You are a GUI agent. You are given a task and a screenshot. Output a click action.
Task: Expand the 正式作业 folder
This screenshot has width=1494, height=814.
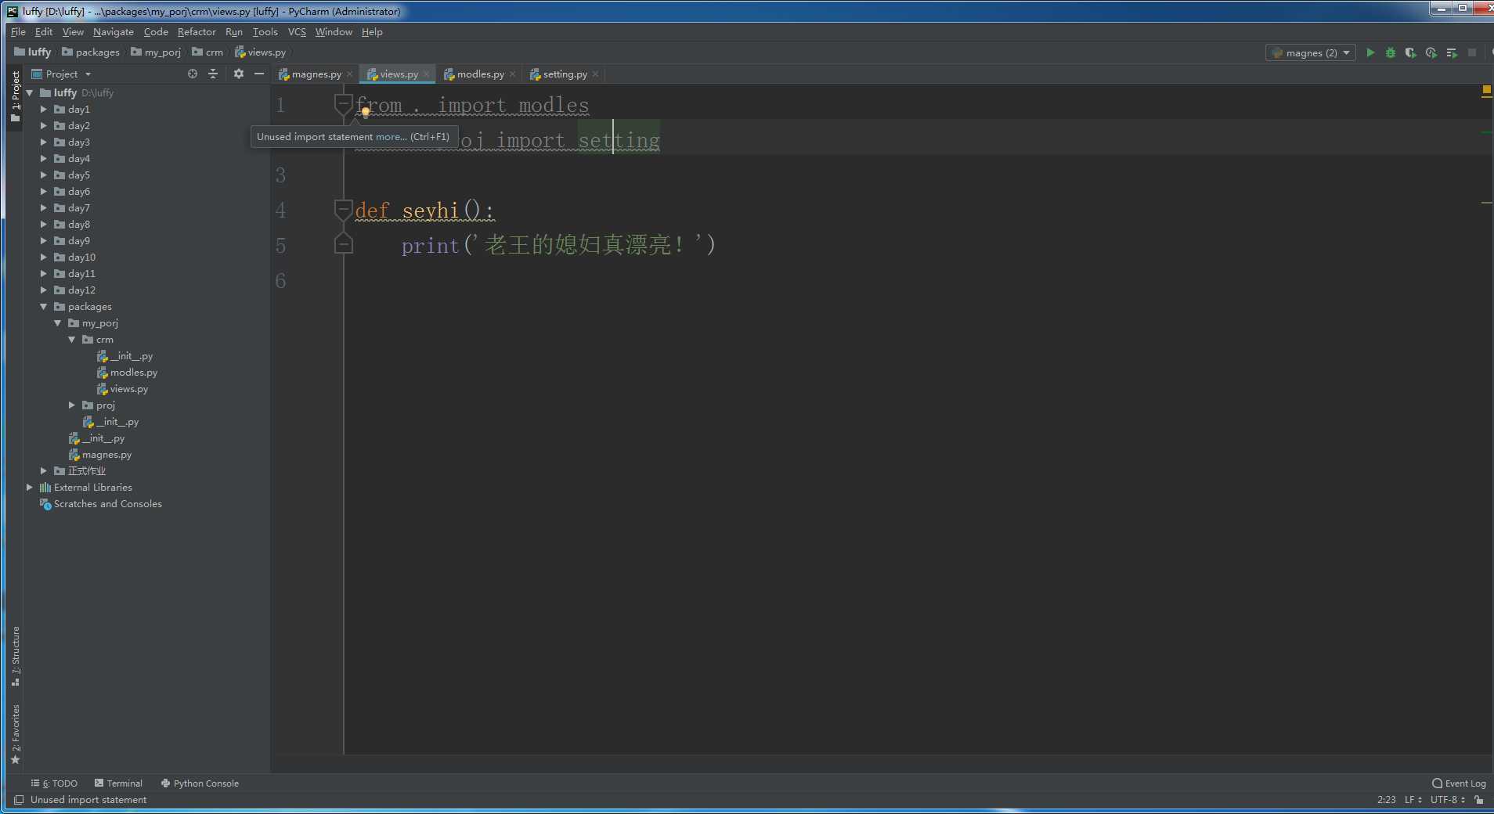pyautogui.click(x=44, y=470)
